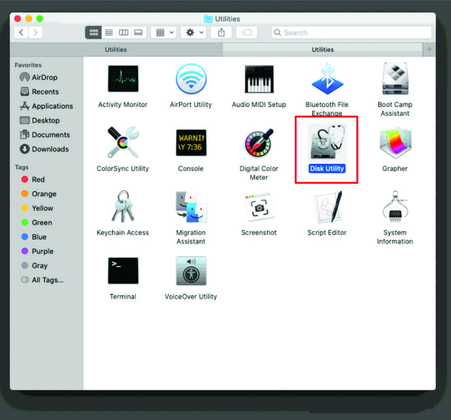Screen dimensions: 451x420
Task: Select the VoiceOver Utility icon
Action: [x=191, y=270]
